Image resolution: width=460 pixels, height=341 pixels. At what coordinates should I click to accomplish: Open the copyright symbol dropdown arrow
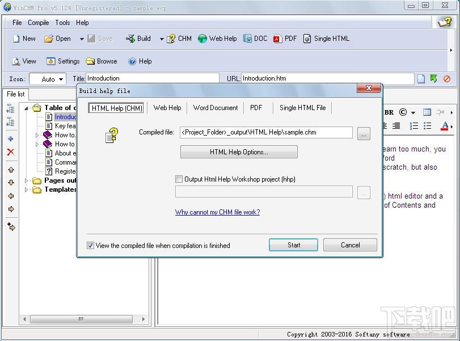click(413, 113)
